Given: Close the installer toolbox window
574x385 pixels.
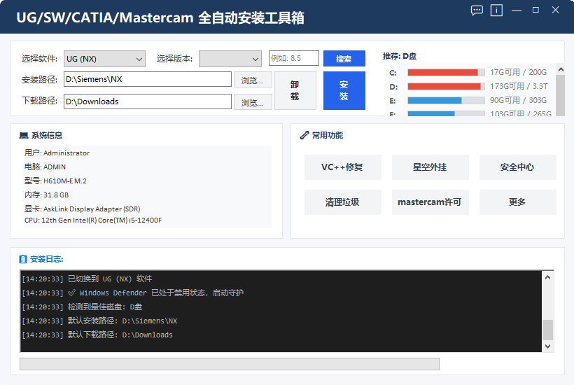Looking at the screenshot, I should click(x=555, y=10).
